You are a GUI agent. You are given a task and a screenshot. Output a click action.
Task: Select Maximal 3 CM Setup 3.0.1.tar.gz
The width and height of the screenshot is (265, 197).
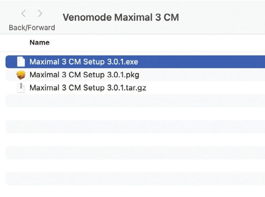(88, 87)
